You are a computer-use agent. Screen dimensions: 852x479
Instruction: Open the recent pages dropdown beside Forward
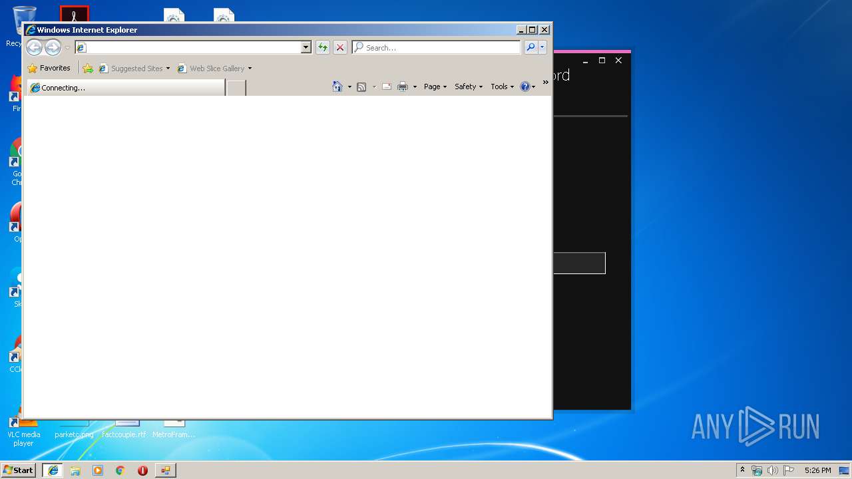pos(67,48)
